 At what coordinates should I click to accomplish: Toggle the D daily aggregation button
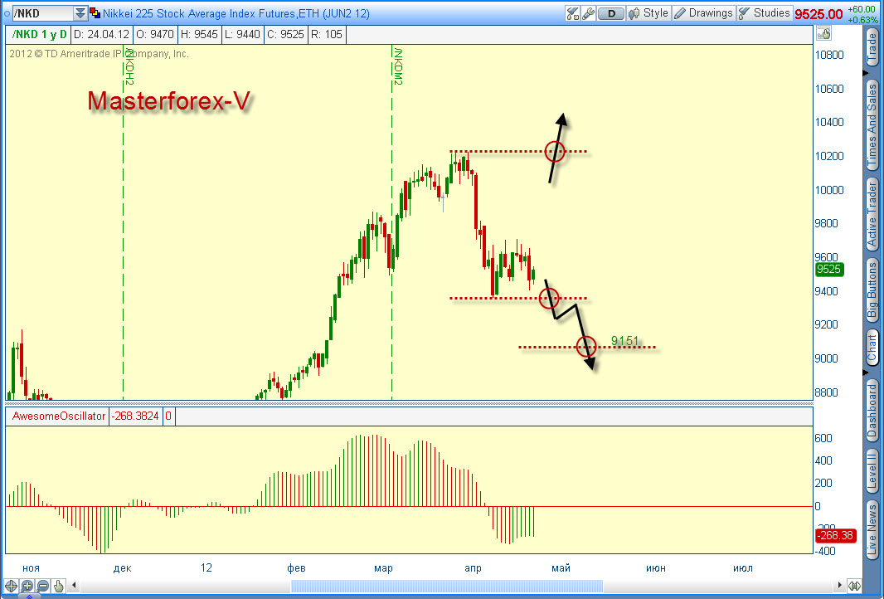click(x=611, y=13)
